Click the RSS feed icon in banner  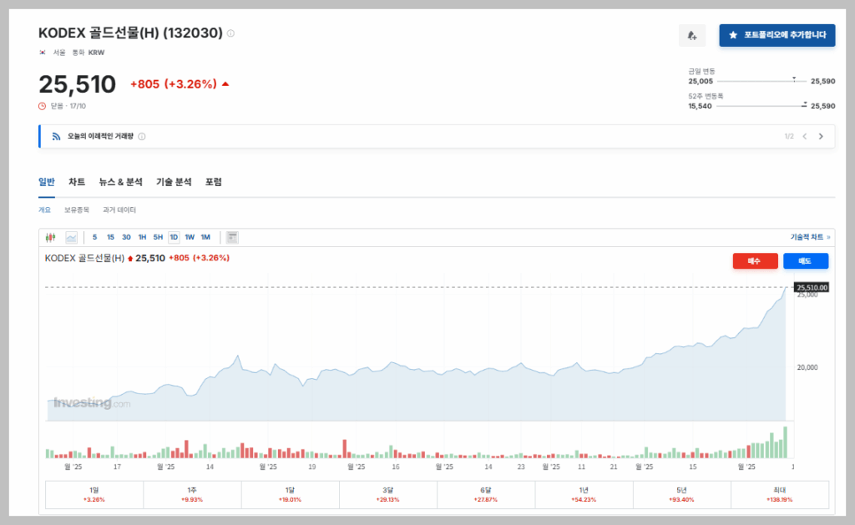(x=56, y=136)
